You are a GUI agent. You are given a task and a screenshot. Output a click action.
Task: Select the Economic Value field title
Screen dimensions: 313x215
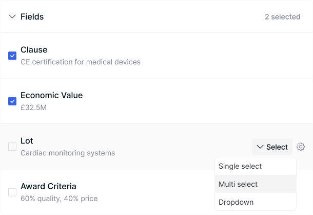click(51, 95)
